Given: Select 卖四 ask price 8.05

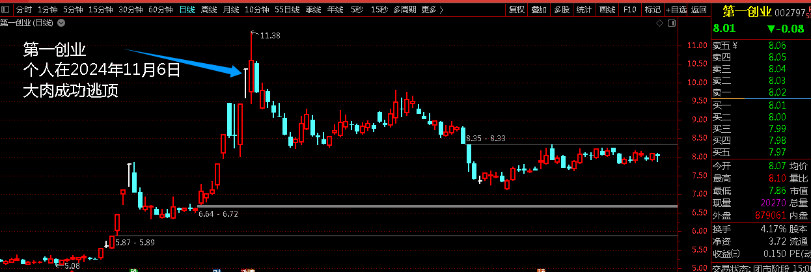Looking at the screenshot, I should 777,57.
